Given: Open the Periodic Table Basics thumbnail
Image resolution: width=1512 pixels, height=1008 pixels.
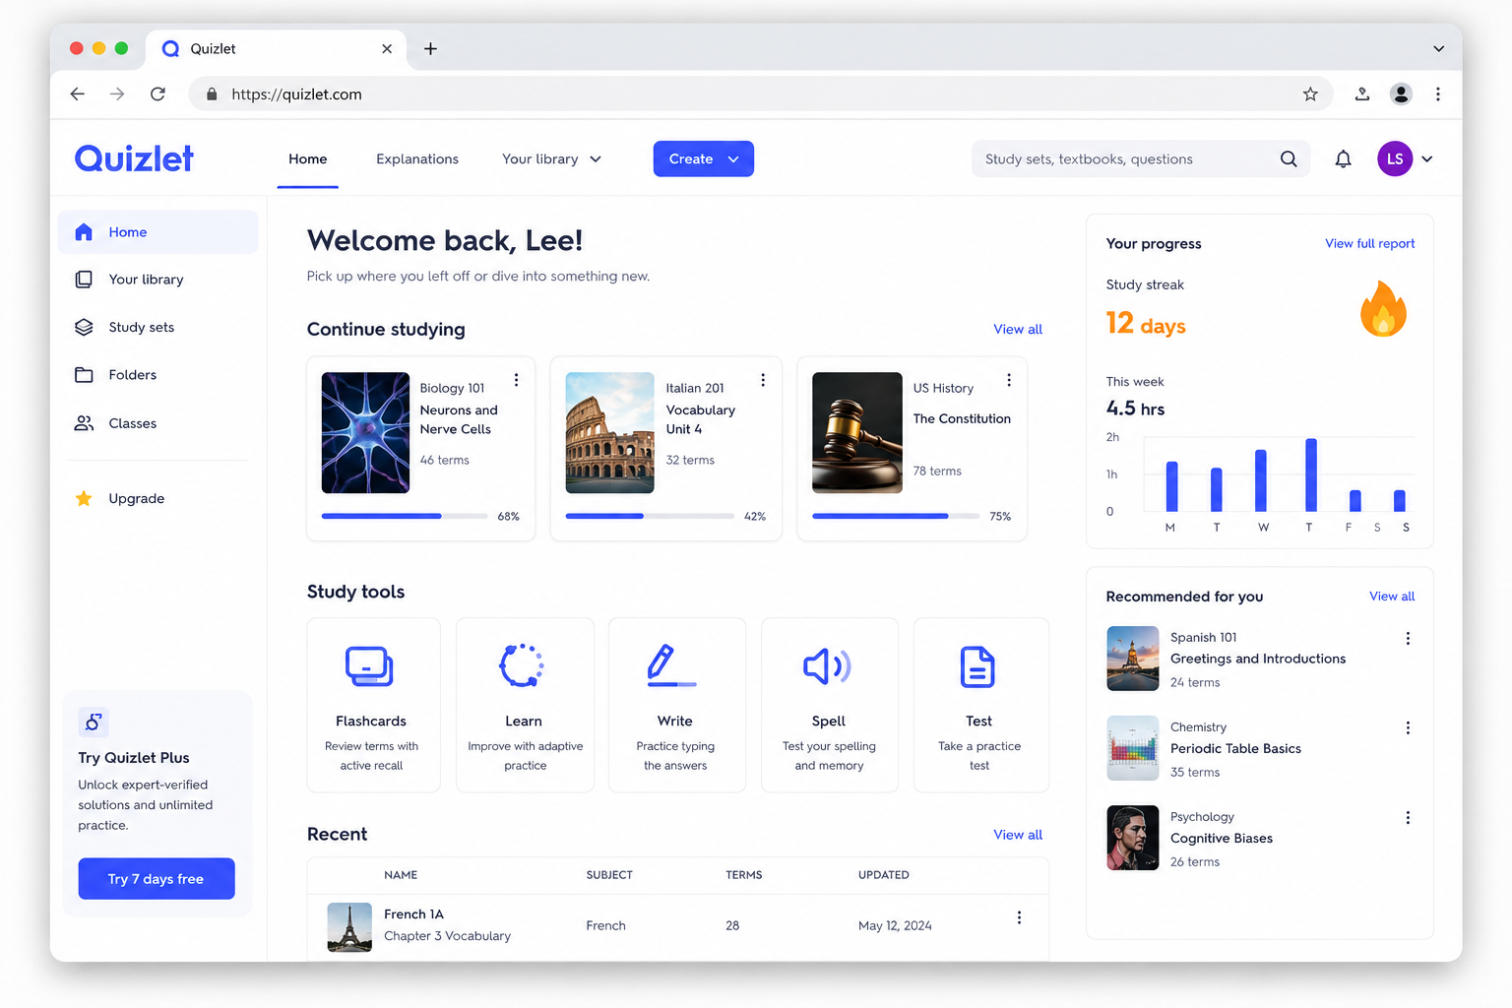Looking at the screenshot, I should (x=1133, y=748).
